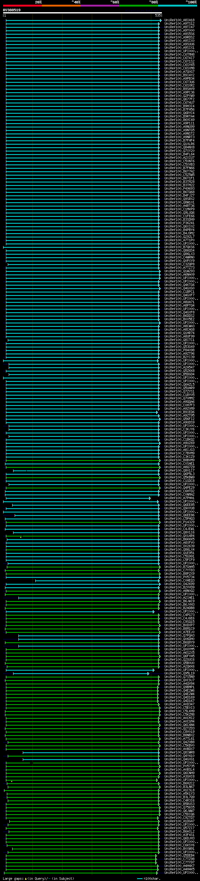200x881 pixels.
Task: Select the UniRef100_Q6EE85 label
Action: (x=179, y=505)
